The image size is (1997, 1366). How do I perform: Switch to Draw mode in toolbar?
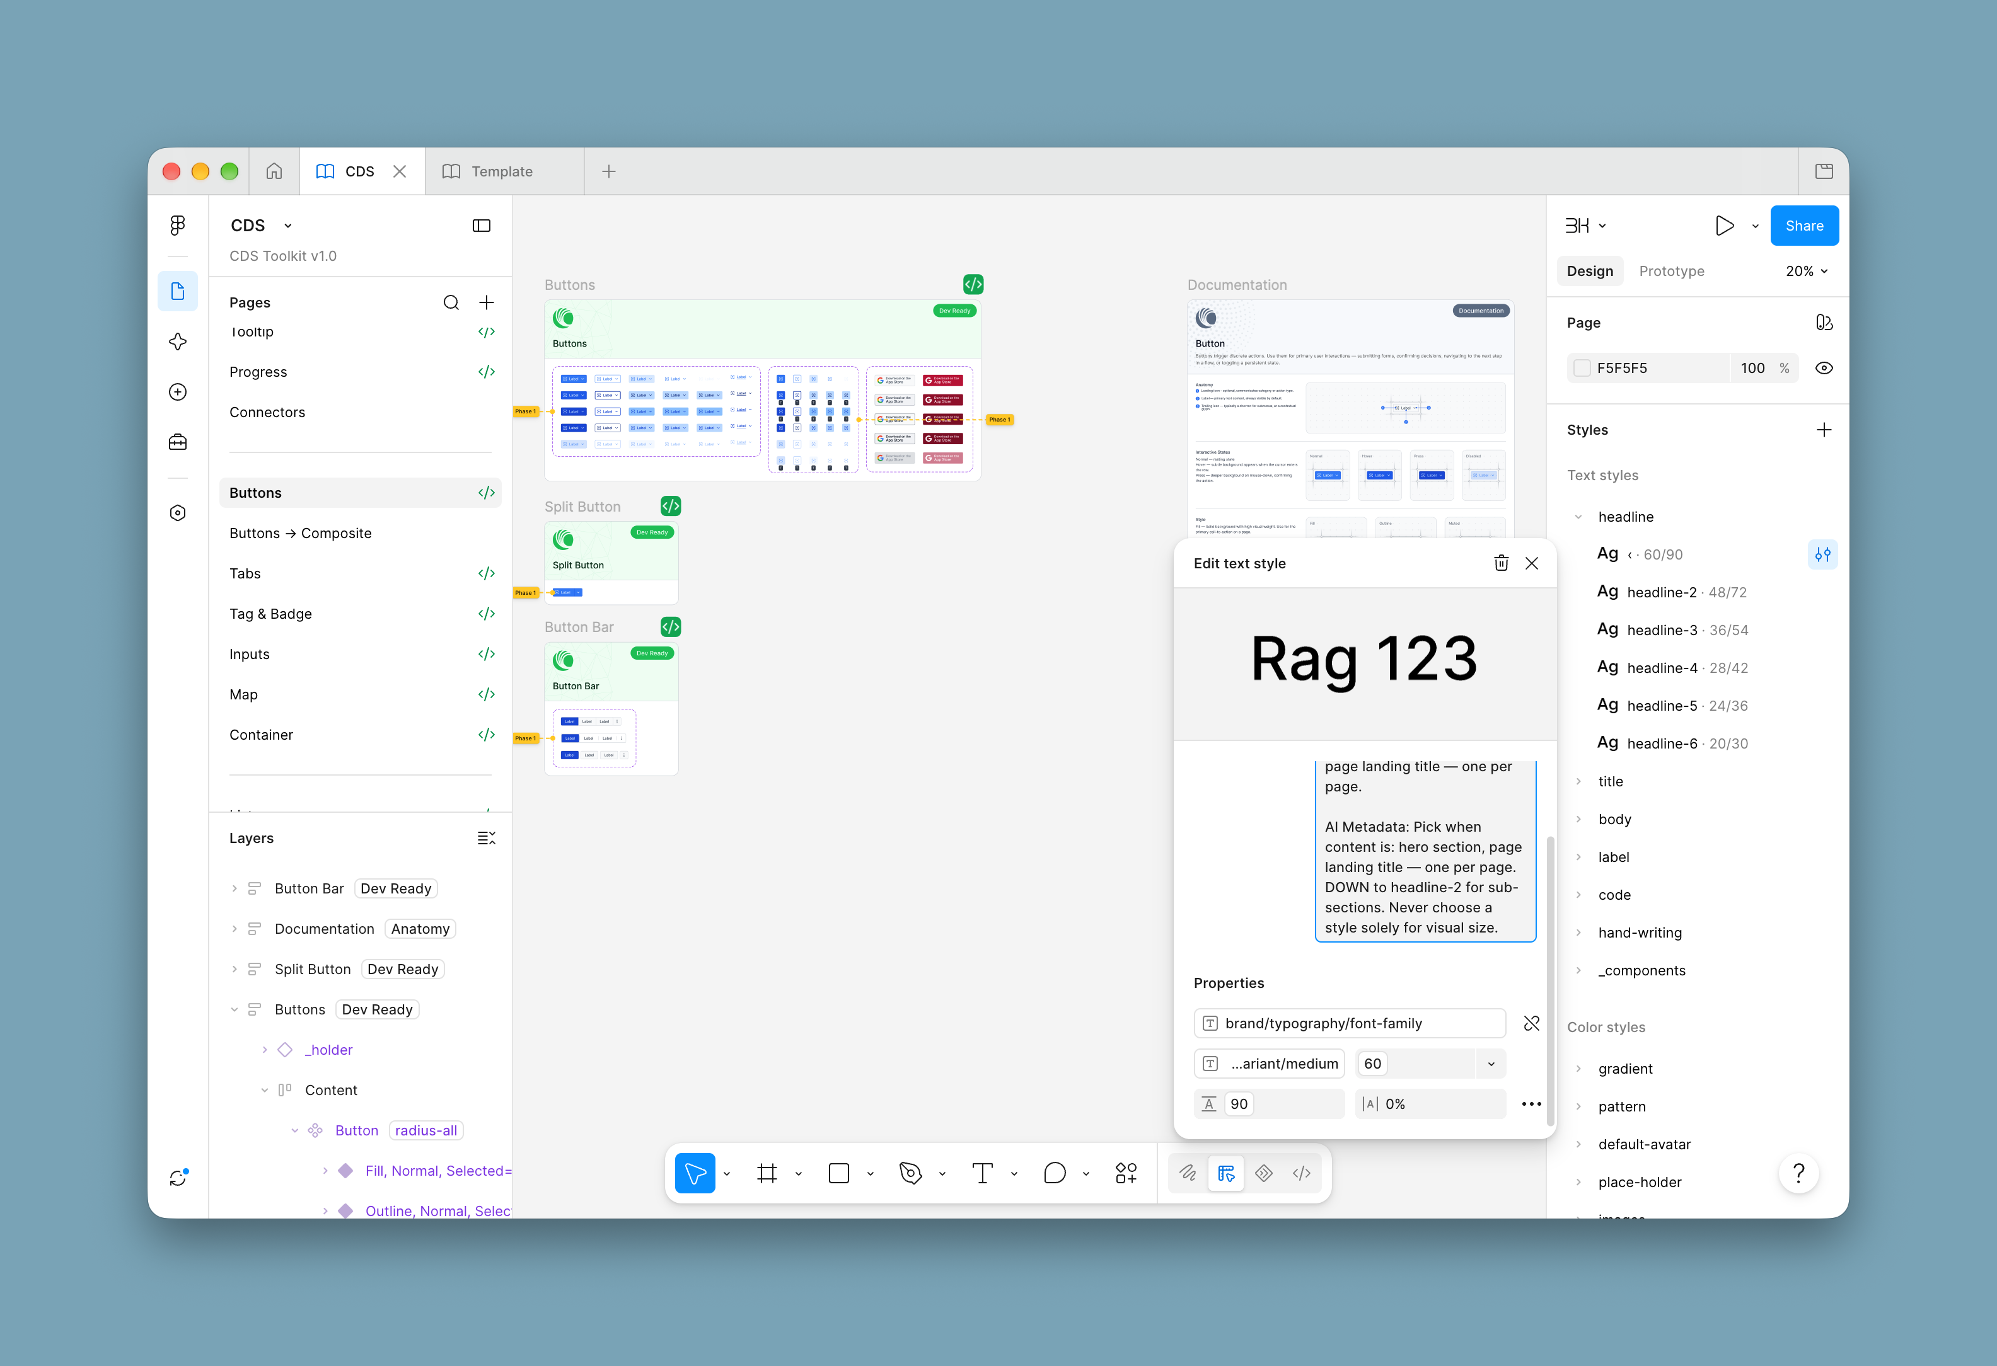pos(1188,1173)
